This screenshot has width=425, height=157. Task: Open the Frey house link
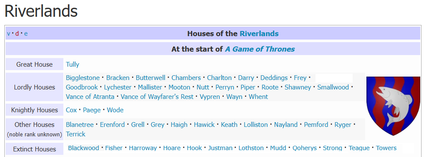click(x=300, y=78)
